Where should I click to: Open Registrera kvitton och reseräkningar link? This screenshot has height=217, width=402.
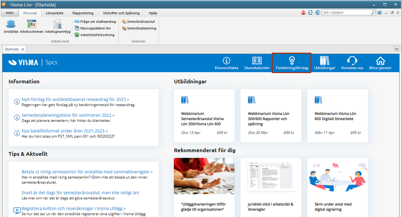tap(74, 209)
